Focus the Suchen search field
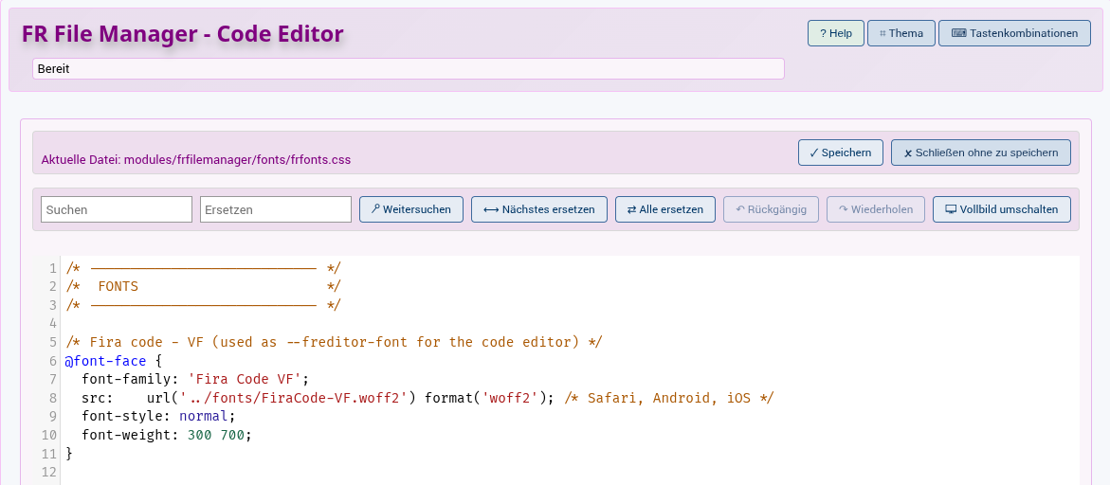 (117, 210)
